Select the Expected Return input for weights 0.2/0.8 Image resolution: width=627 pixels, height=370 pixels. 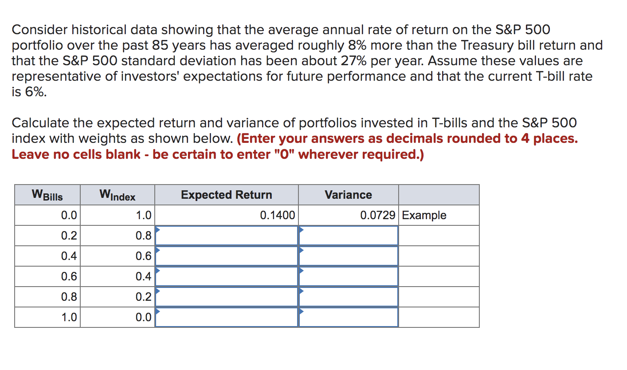[226, 235]
